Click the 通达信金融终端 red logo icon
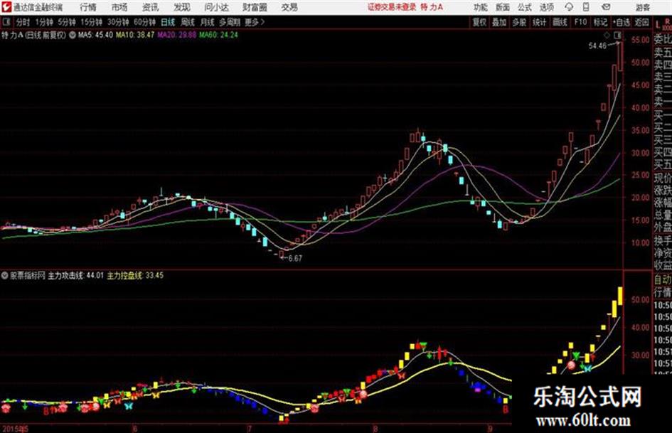Image resolution: width=672 pixels, height=433 pixels. coord(6,7)
